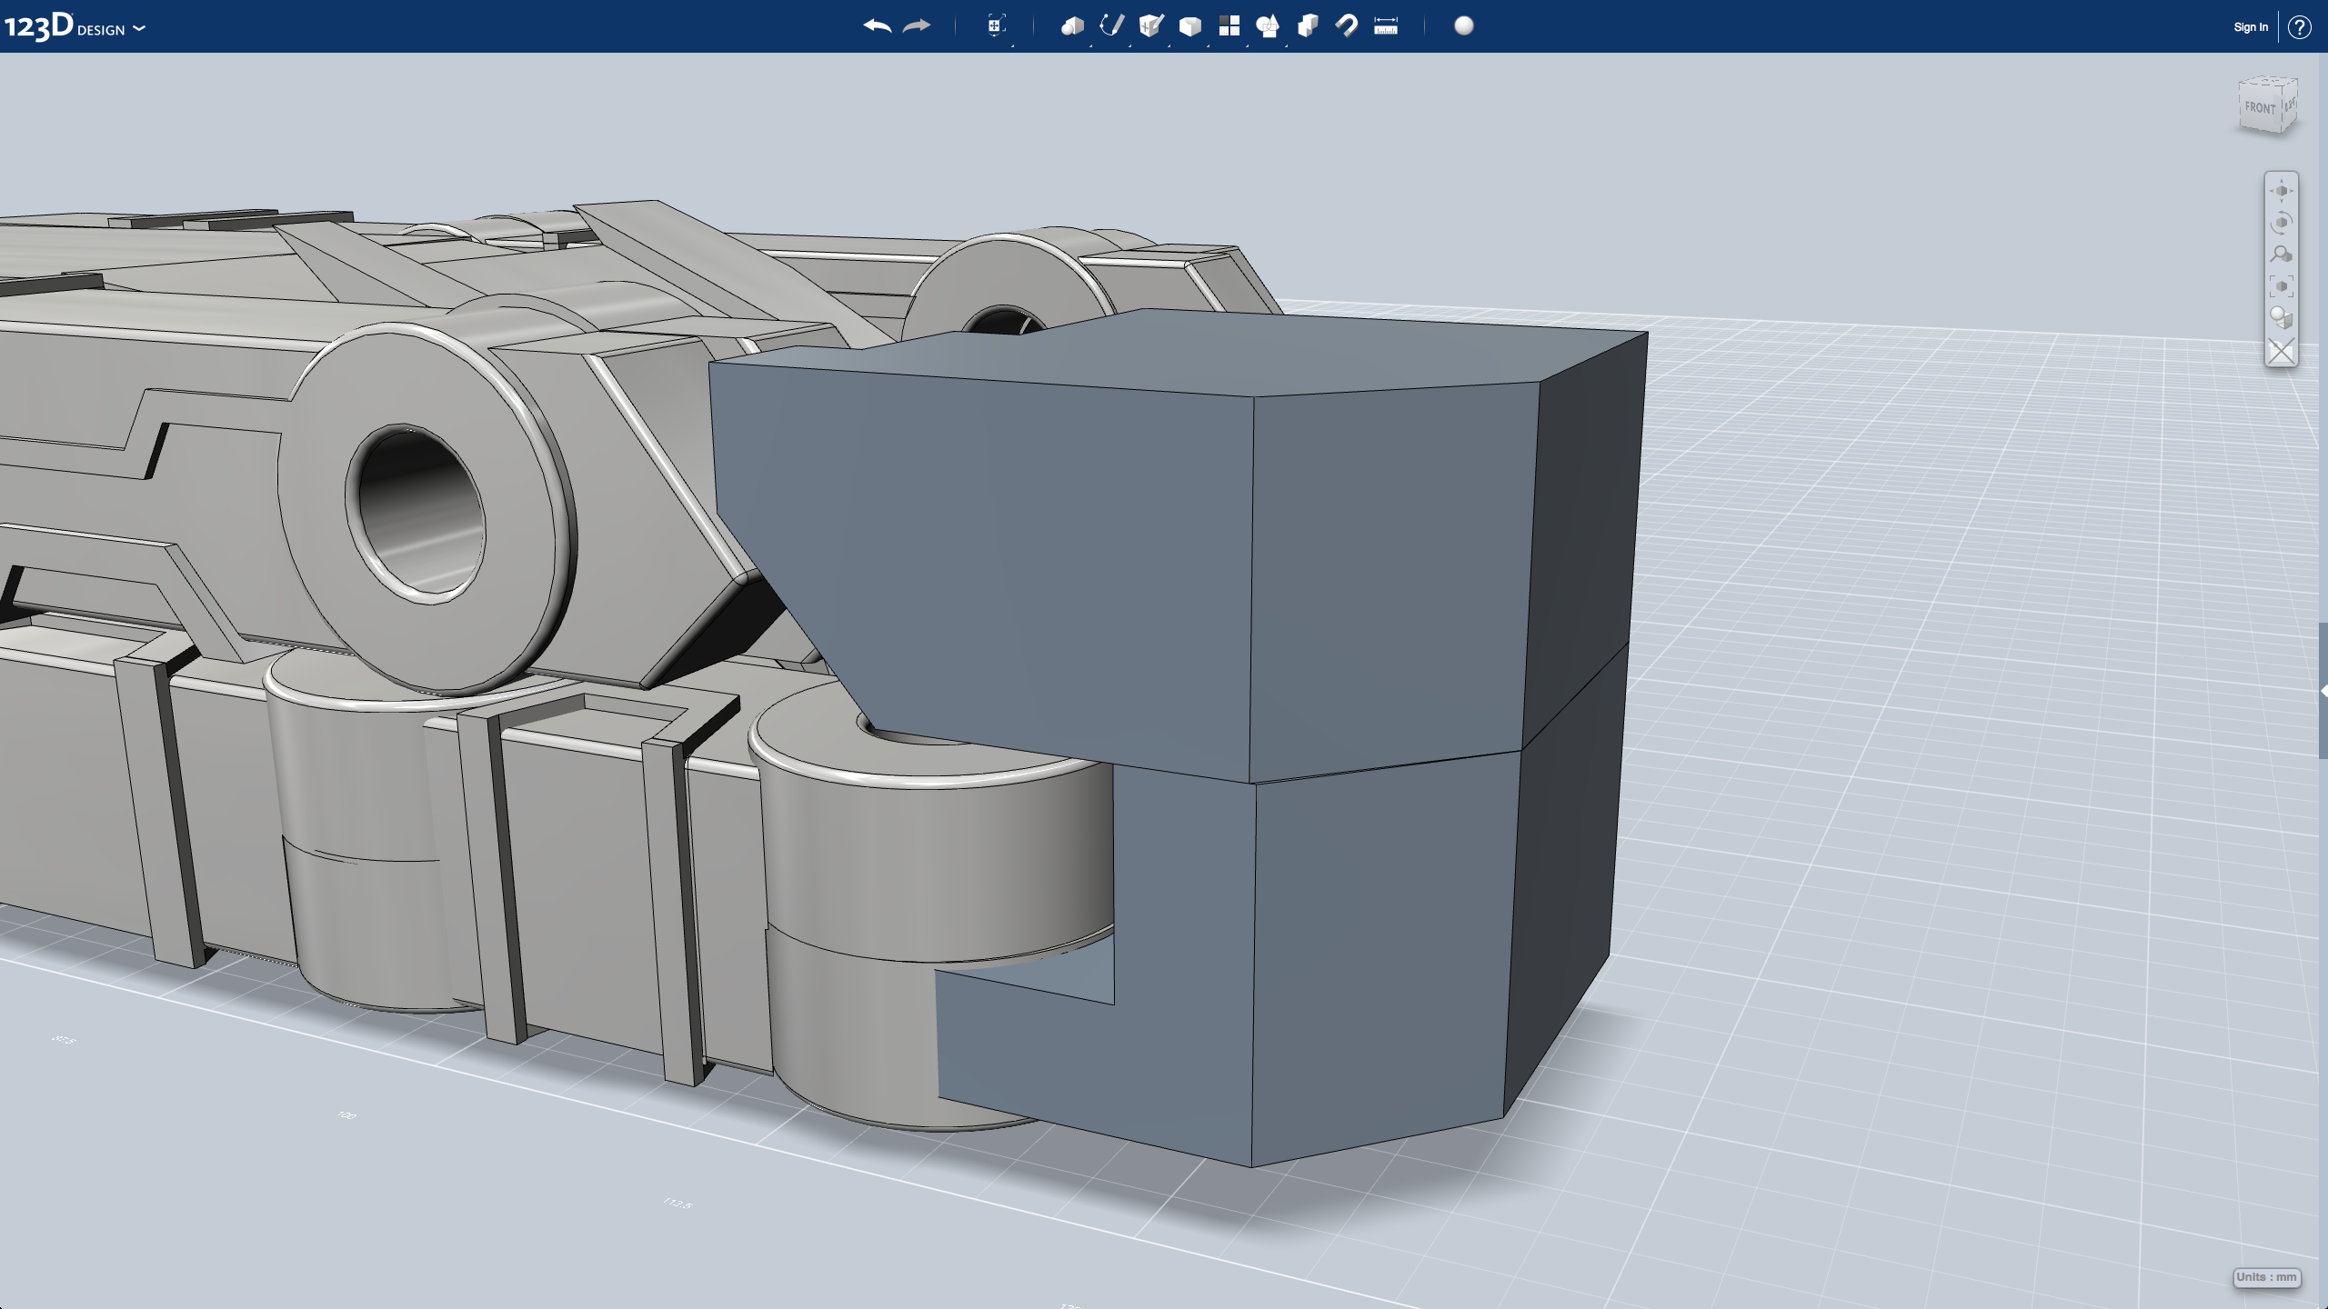Open the Units : mm selector
The width and height of the screenshot is (2328, 1309).
[2266, 1277]
